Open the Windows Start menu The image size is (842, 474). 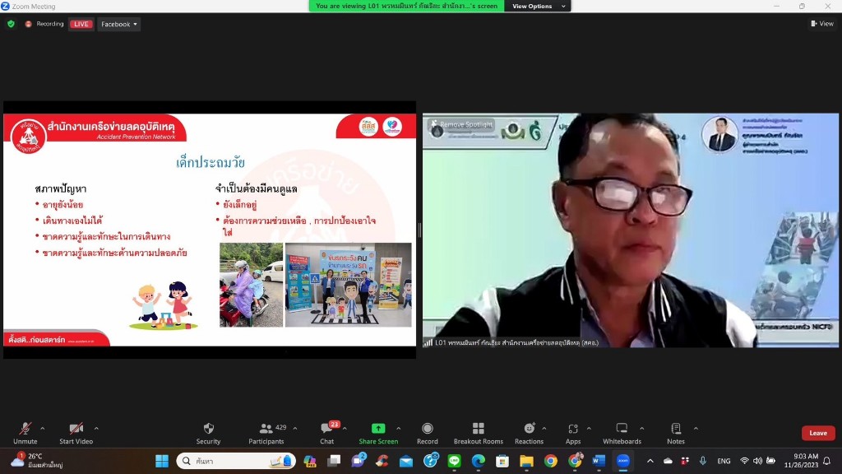pos(162,461)
